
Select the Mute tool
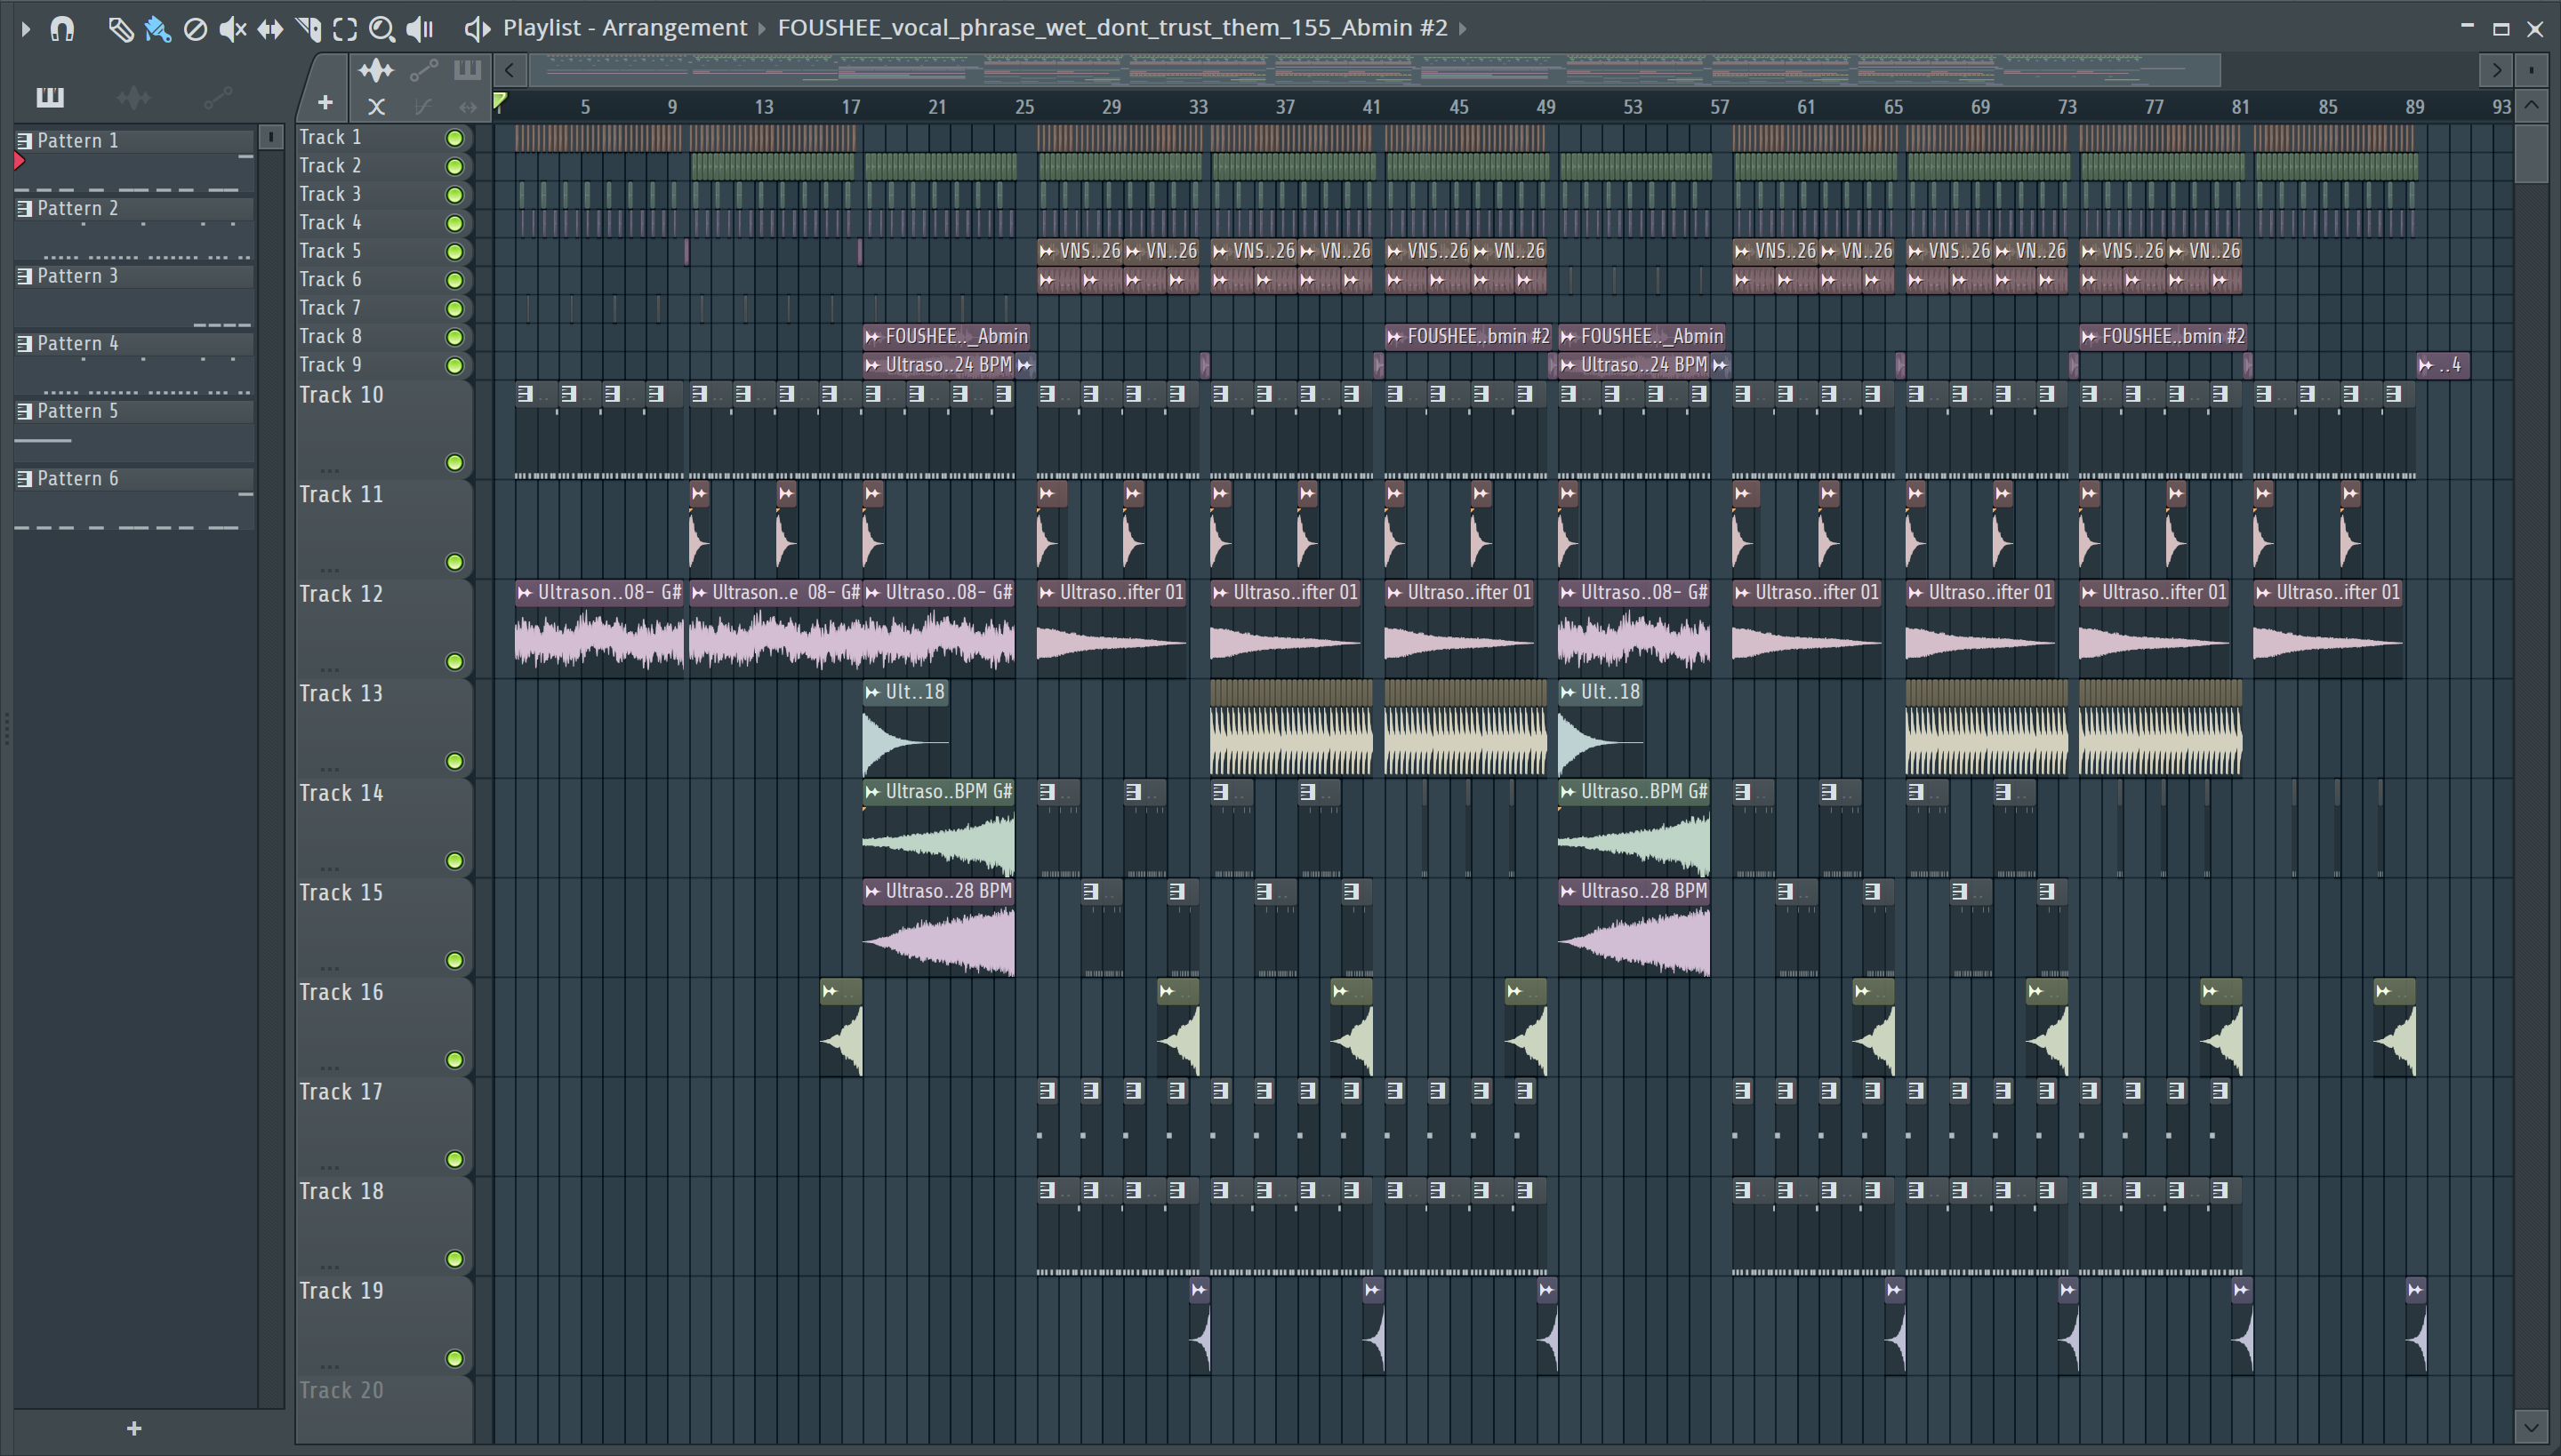pos(232,29)
